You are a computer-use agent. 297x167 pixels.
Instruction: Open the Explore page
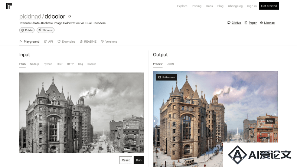(x=182, y=6)
